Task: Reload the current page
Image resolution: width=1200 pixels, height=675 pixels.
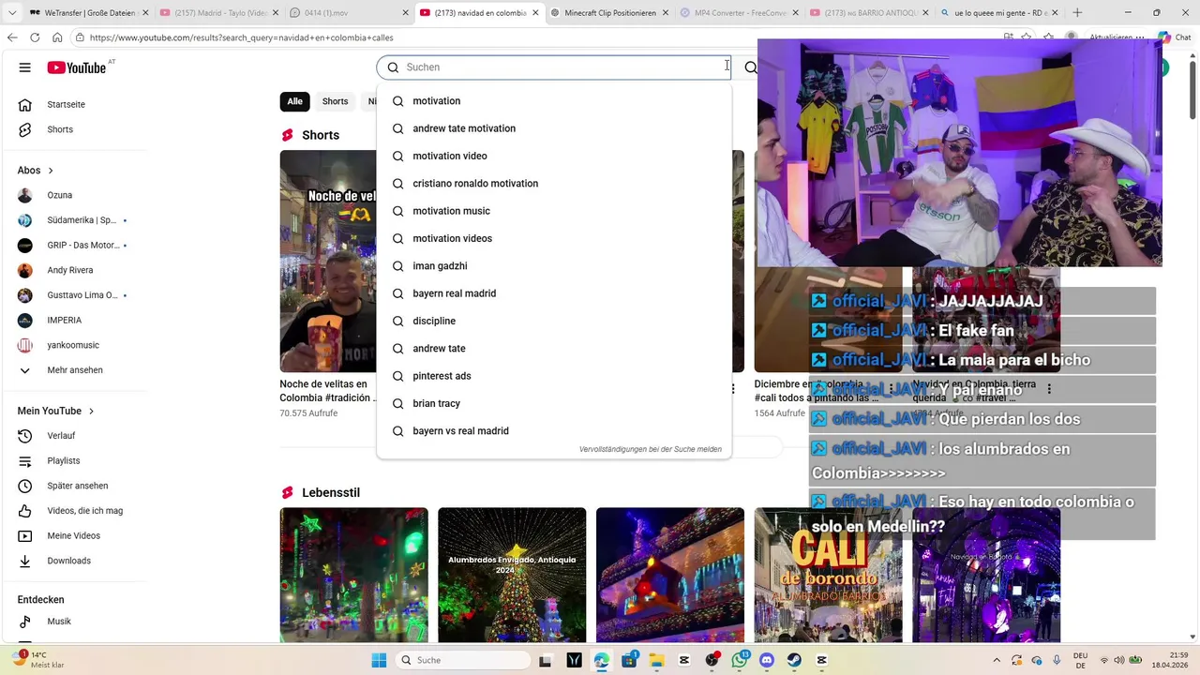Action: (35, 37)
